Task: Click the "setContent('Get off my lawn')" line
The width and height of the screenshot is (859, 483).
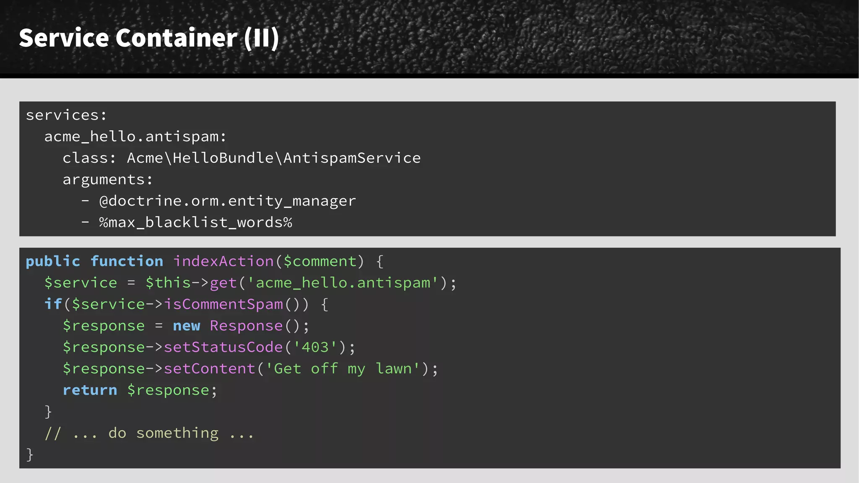Action: pos(250,369)
